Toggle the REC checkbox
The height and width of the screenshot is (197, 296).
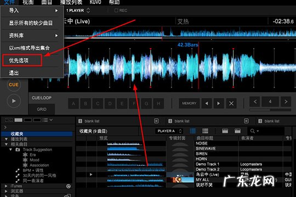[x=116, y=10]
